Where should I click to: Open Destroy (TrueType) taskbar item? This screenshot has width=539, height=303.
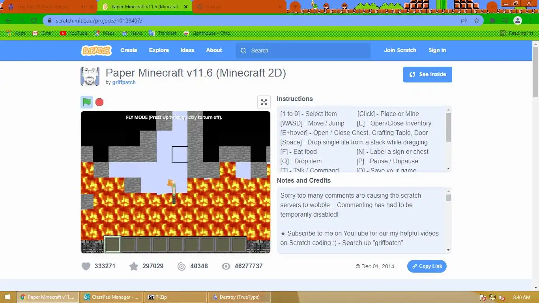tap(240, 297)
